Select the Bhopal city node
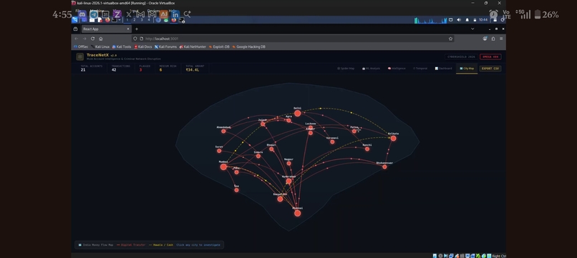Screen dimensions: 577x258 [x=271, y=149]
